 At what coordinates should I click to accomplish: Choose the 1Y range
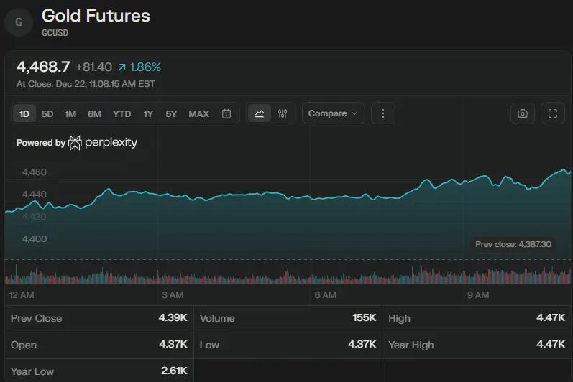click(148, 113)
